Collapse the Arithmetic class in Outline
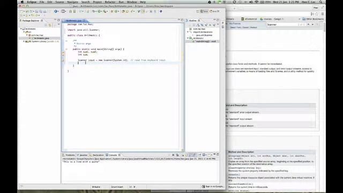This screenshot has width=343, height=193. [188, 38]
